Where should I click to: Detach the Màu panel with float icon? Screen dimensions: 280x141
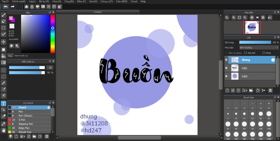tap(50, 12)
